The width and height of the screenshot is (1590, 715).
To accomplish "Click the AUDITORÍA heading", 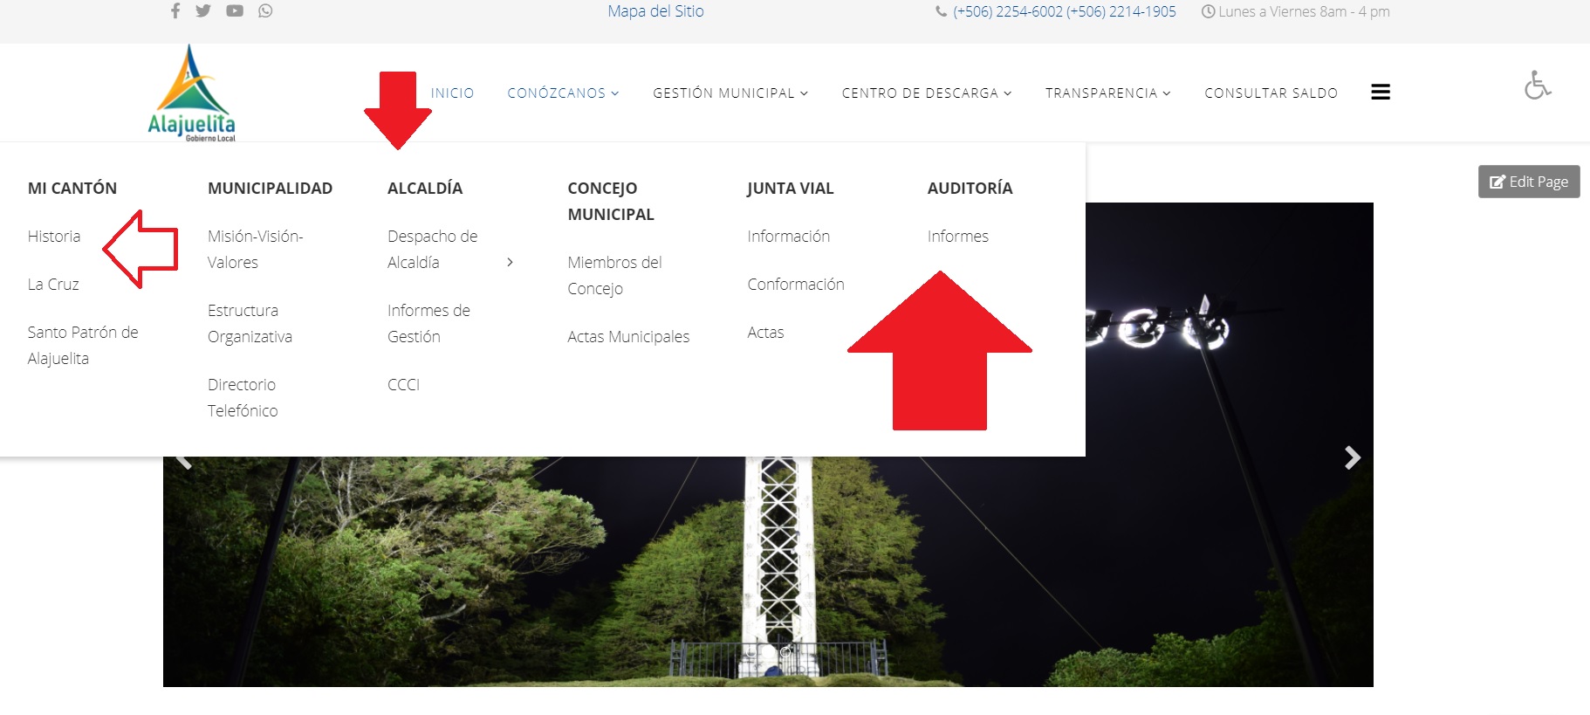I will pos(970,188).
